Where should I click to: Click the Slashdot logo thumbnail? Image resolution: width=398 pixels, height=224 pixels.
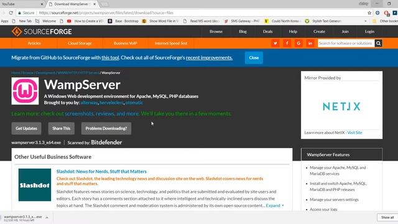pos(35,185)
